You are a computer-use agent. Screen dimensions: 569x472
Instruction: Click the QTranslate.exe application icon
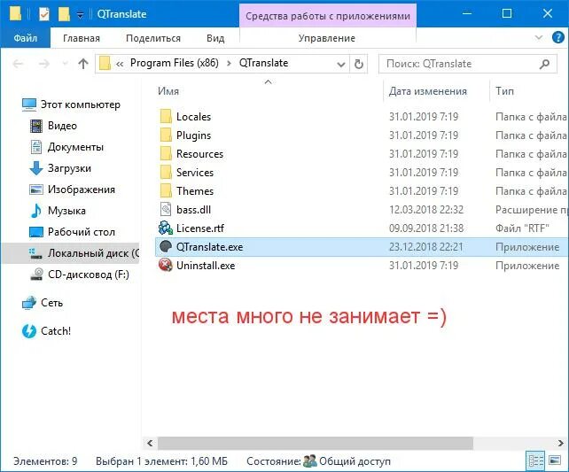pyautogui.click(x=166, y=247)
